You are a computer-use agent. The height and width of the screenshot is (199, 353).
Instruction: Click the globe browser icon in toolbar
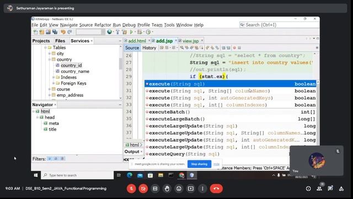(x=109, y=32)
